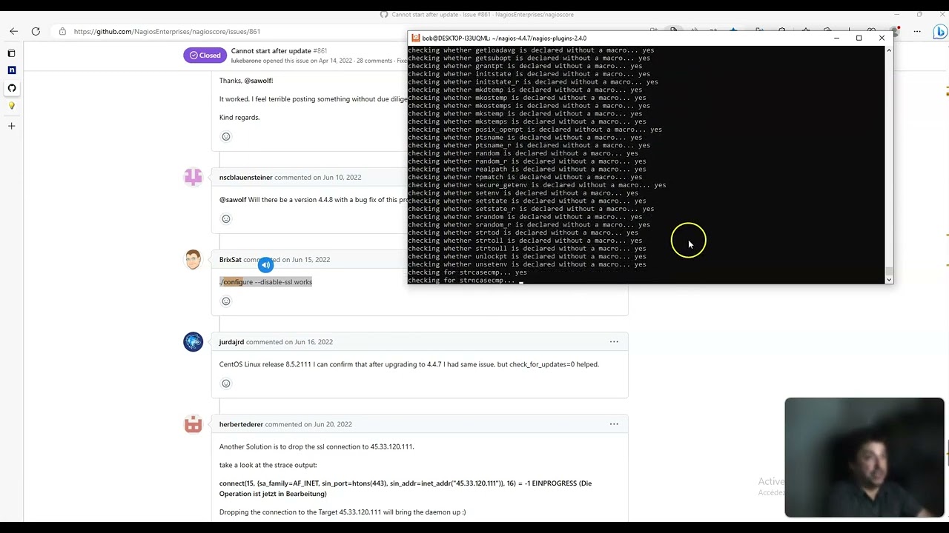Open nscblauensteiner's profile link
This screenshot has height=533, width=949.
[246, 178]
